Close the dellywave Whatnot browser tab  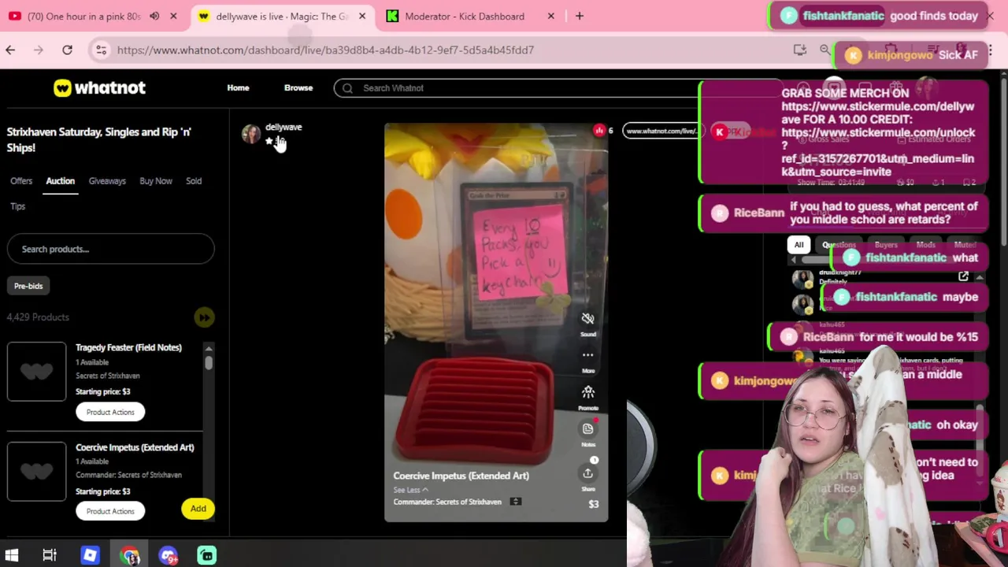click(362, 16)
